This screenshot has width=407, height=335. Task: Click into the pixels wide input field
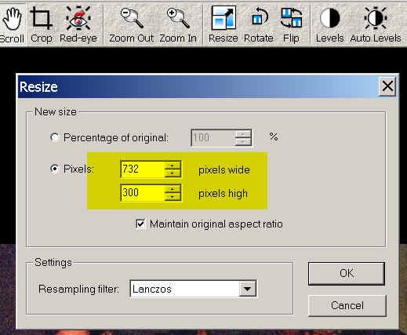[x=143, y=169]
